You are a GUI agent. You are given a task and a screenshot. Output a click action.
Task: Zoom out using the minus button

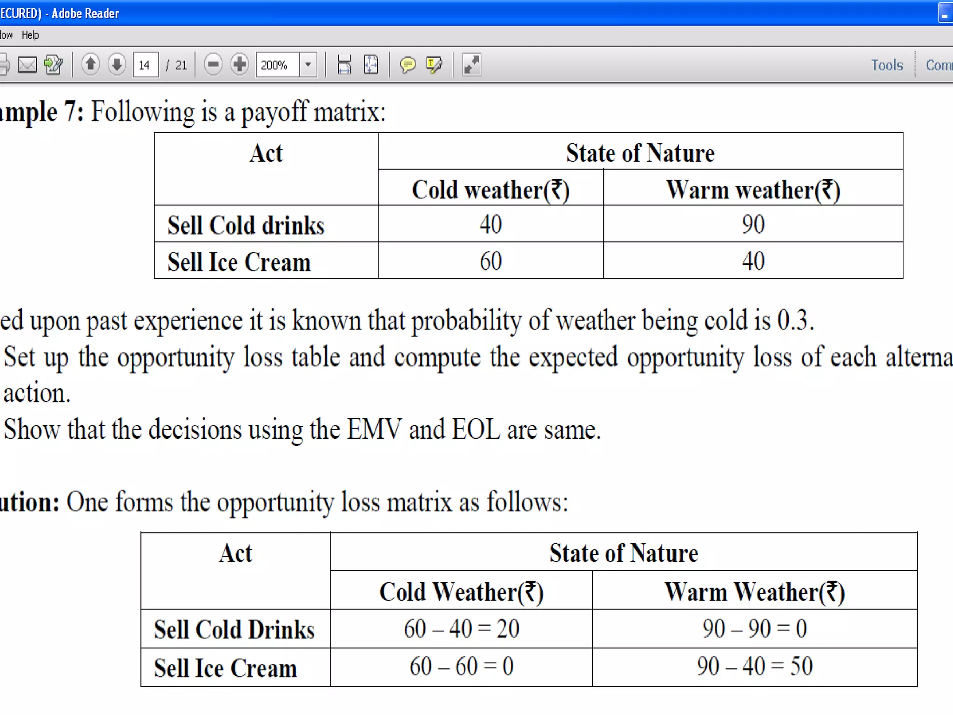point(213,64)
